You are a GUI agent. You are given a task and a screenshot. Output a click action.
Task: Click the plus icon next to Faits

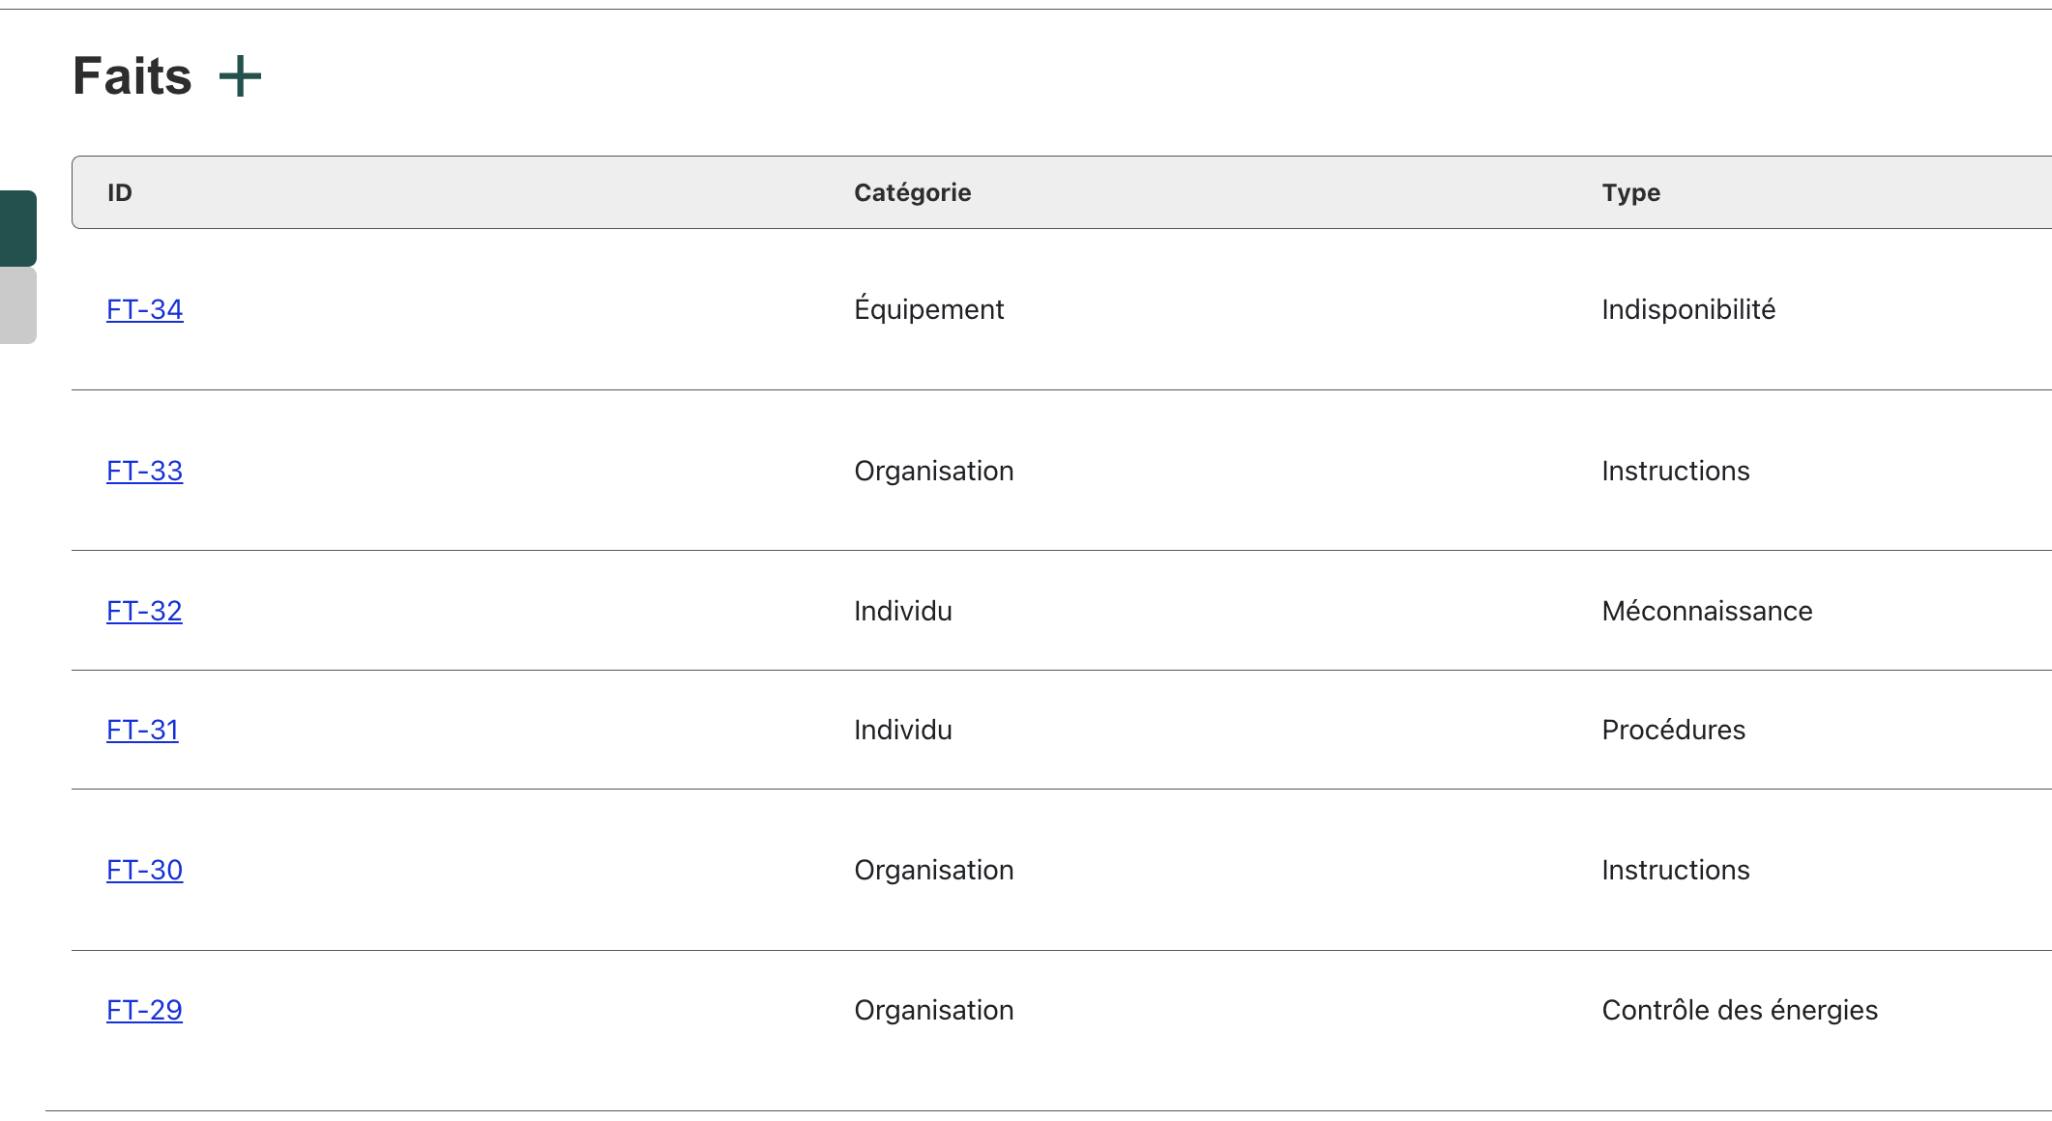click(240, 76)
